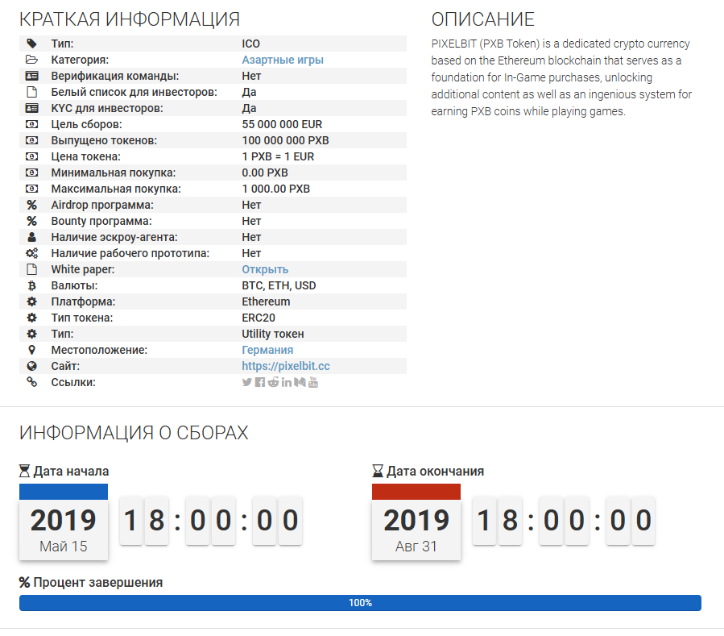
Task: Click the Bitcoin icon next to Валюты
Action: click(x=31, y=285)
